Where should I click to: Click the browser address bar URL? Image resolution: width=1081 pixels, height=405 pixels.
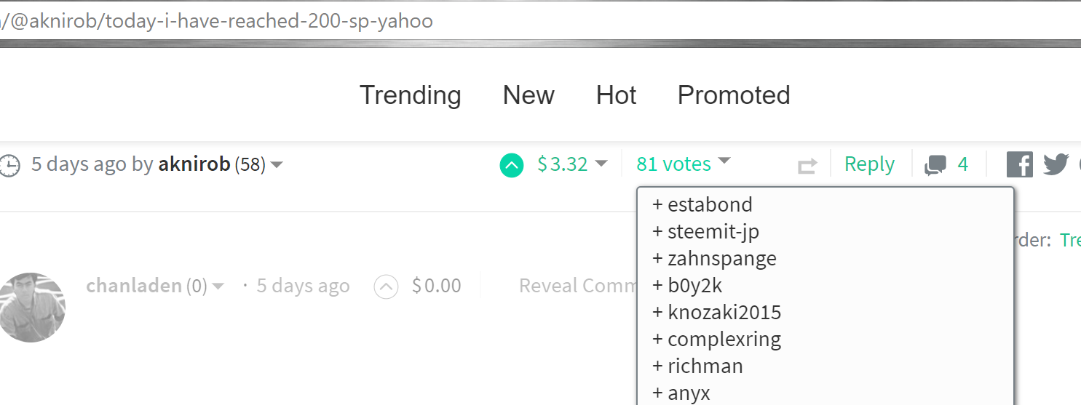[x=218, y=20]
